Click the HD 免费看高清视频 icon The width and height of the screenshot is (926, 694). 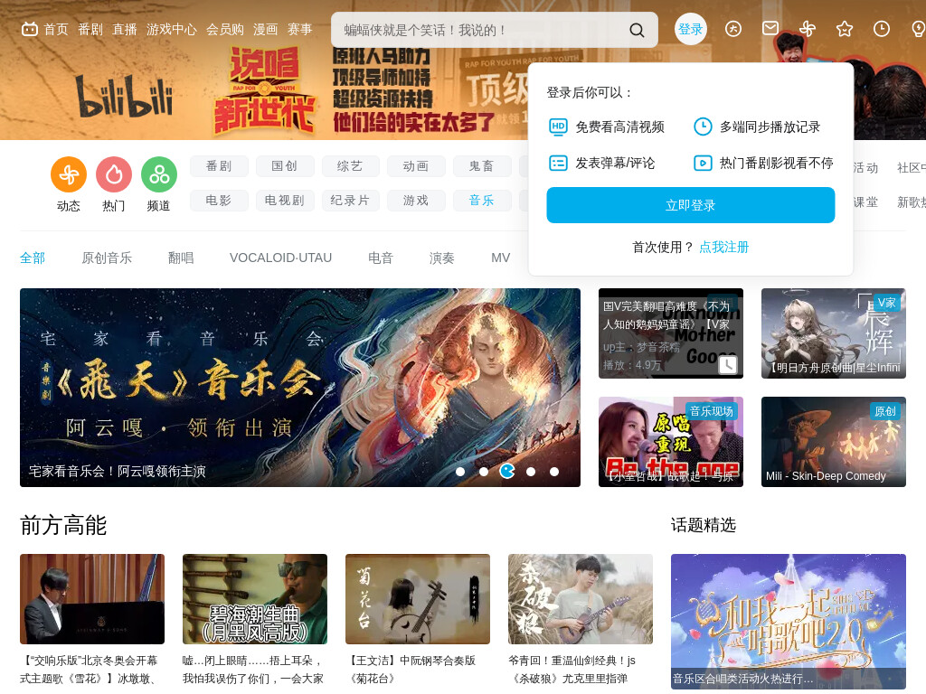click(x=558, y=127)
